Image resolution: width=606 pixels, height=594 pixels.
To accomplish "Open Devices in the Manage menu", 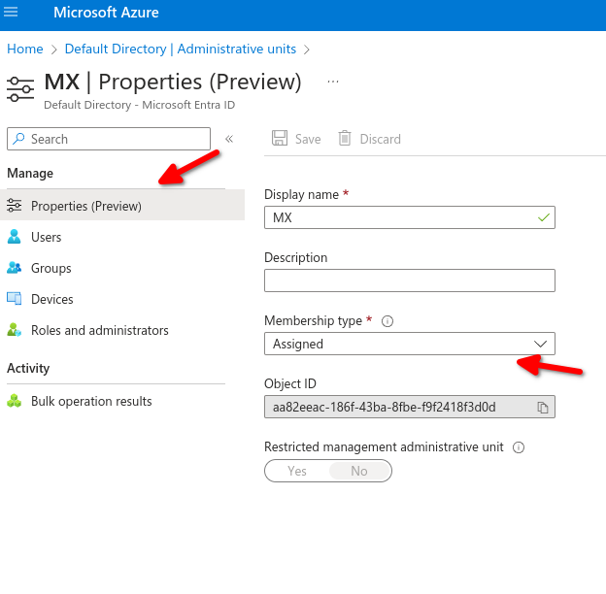I will click(51, 299).
